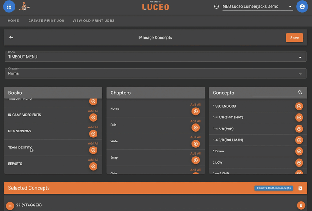The image size is (312, 211).
Task: Click Add All for Wide chapter
Action: (195, 137)
